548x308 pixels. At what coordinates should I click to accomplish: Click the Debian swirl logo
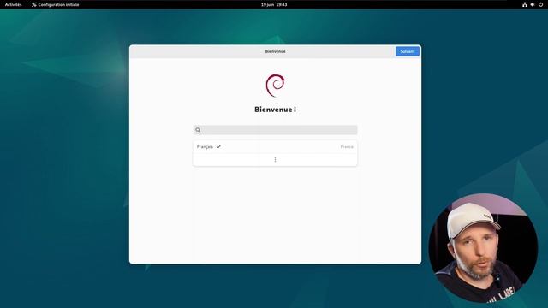pos(275,86)
